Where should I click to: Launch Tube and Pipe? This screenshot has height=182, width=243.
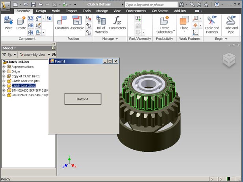pyautogui.click(x=231, y=22)
